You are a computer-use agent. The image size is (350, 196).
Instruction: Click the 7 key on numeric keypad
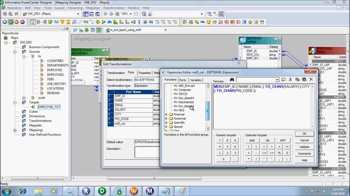click(220, 140)
